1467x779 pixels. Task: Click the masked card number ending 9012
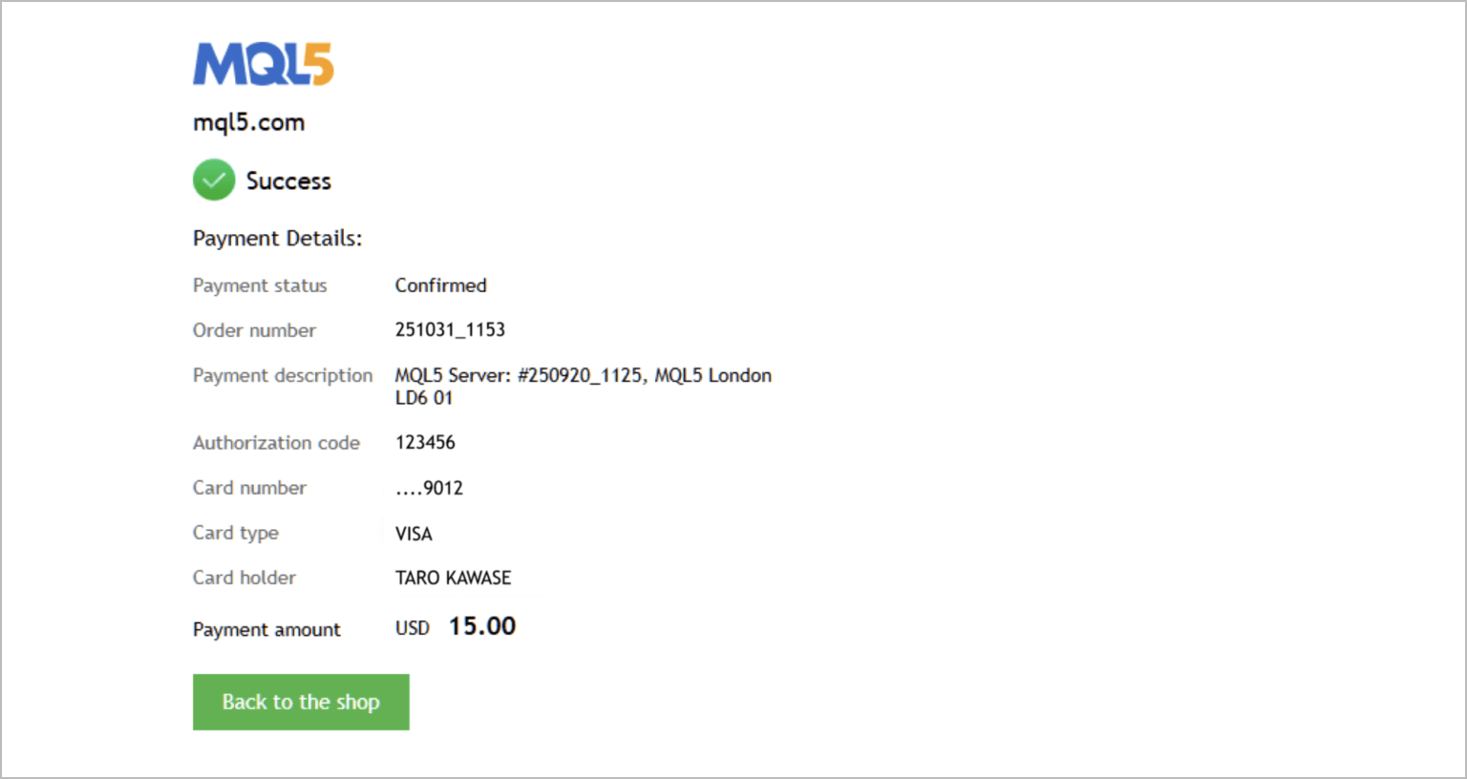[x=429, y=488]
